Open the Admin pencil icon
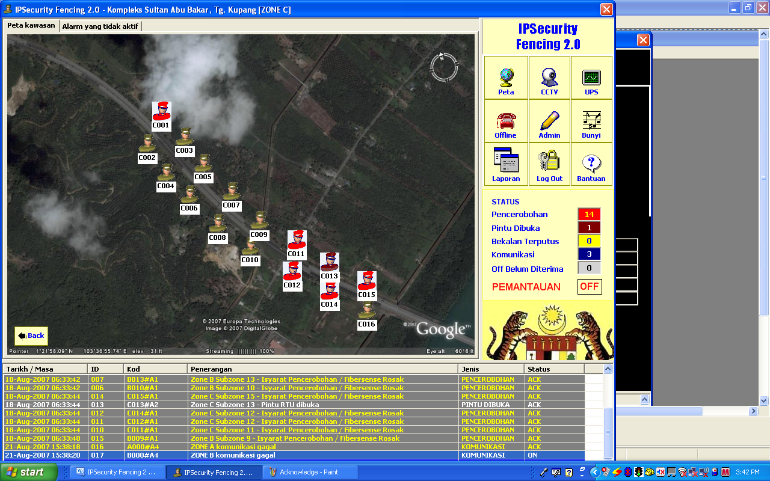The image size is (770, 481). (549, 122)
